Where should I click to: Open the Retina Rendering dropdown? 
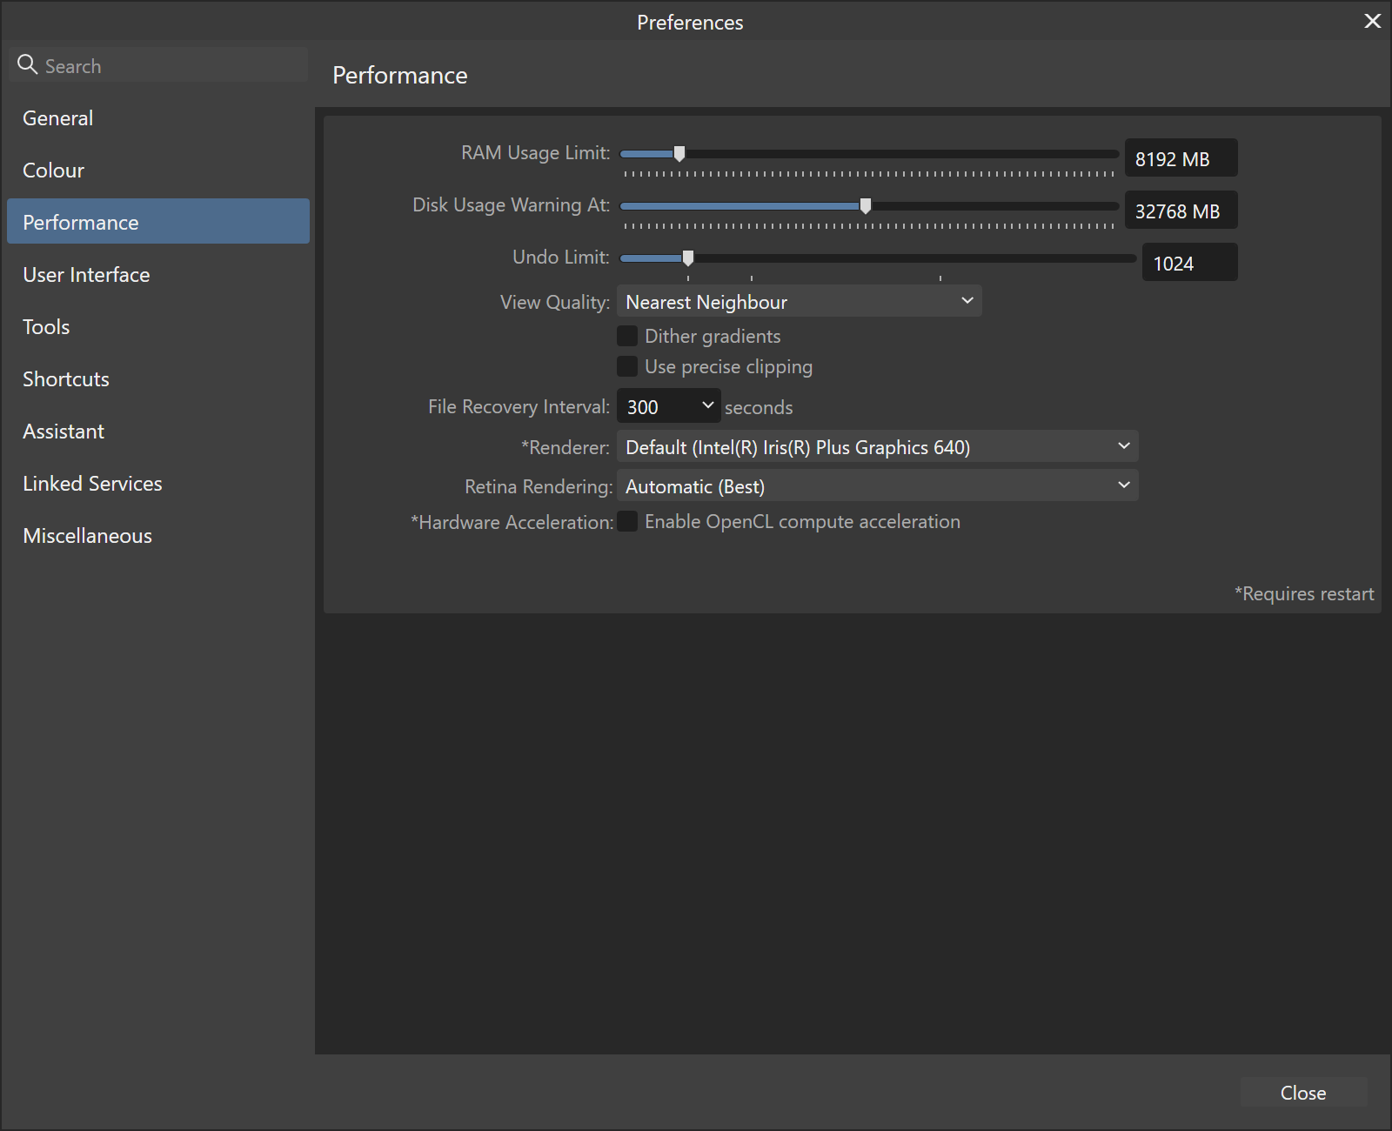tap(877, 485)
